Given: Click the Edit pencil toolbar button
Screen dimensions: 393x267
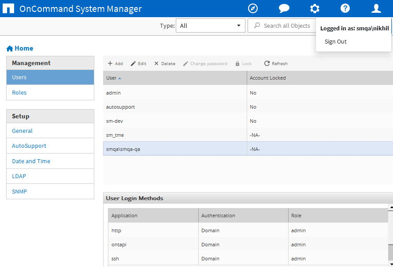Looking at the screenshot, I should pyautogui.click(x=138, y=64).
